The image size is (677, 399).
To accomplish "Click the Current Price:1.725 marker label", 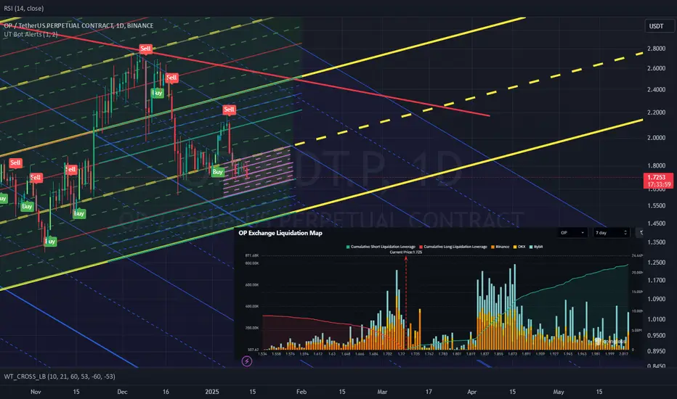I will click(x=406, y=252).
